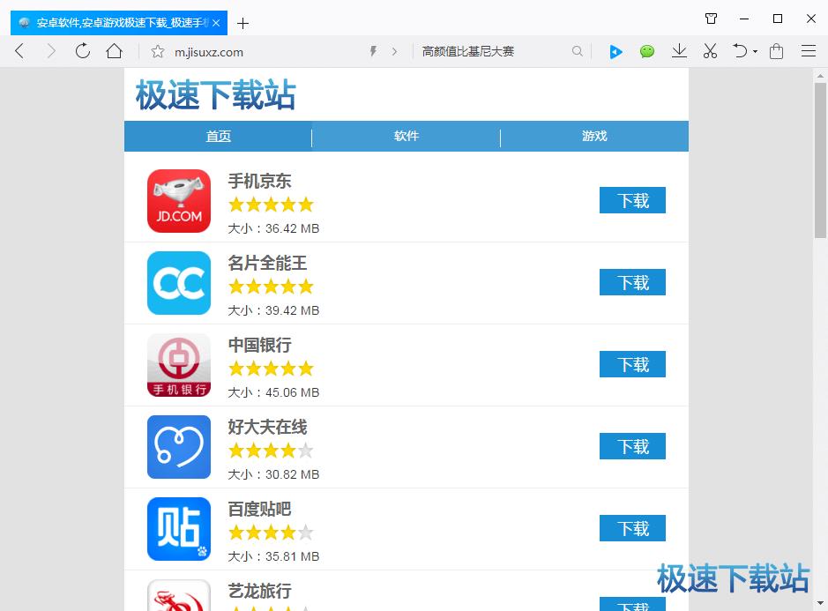
Task: Go to homepage via the home icon
Action: tap(116, 51)
